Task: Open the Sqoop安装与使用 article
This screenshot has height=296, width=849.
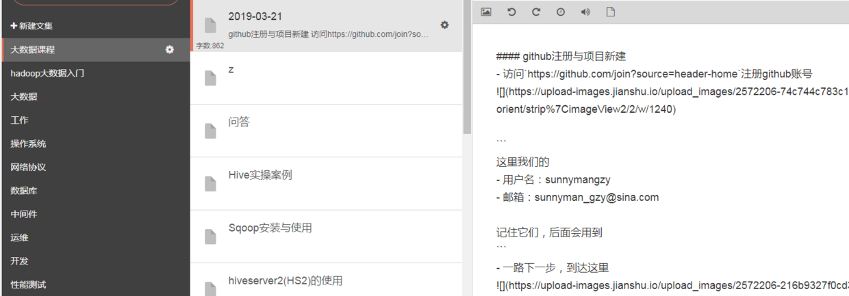Action: point(327,236)
